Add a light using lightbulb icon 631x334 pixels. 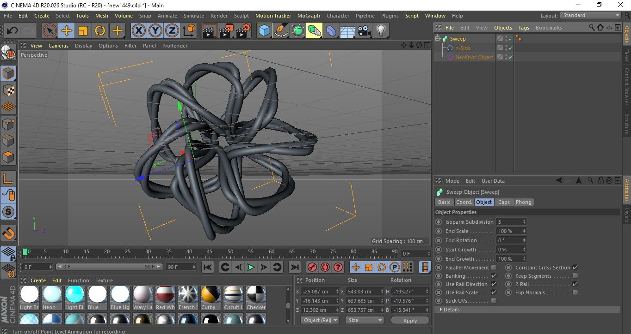(x=381, y=31)
